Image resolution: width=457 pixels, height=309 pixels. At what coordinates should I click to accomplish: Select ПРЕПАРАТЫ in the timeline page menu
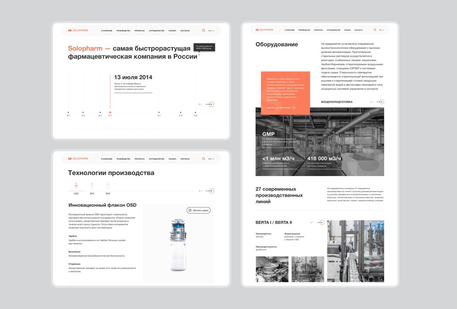[x=139, y=31]
